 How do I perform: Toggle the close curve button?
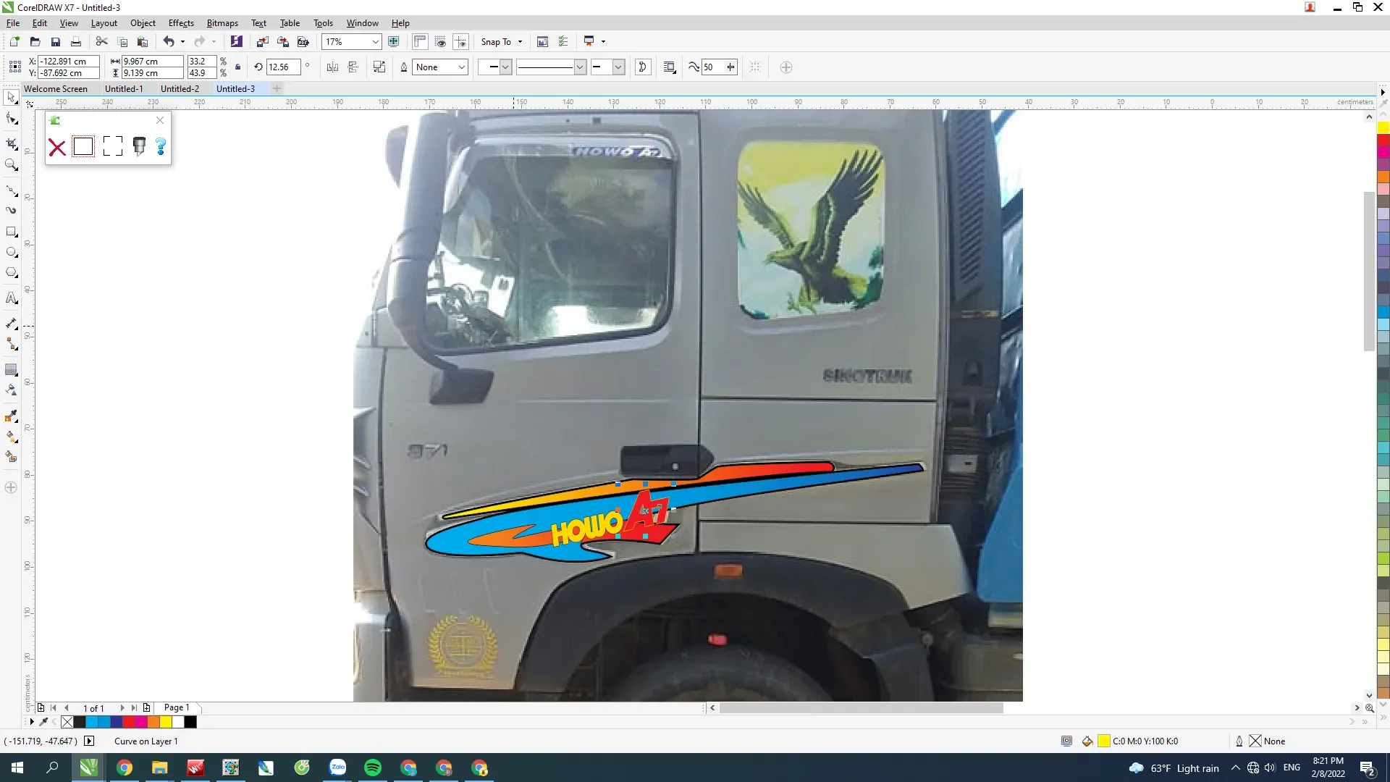click(642, 67)
